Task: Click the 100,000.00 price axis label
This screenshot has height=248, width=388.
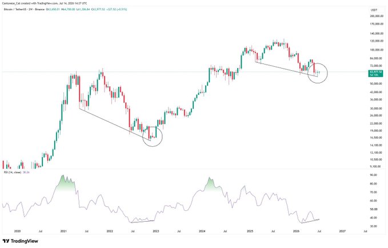Action: click(377, 50)
